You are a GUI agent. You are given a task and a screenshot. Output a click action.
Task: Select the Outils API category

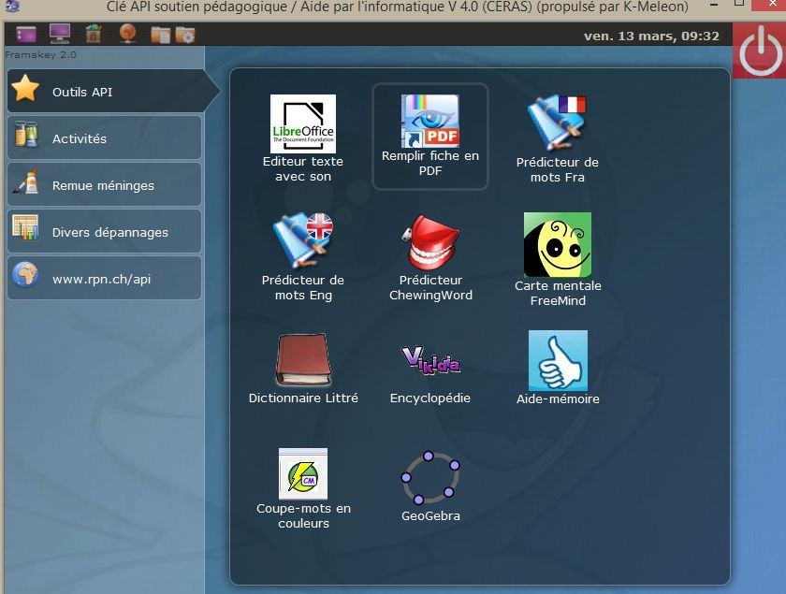(x=103, y=92)
